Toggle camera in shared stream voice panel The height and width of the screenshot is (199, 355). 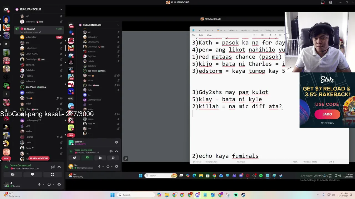74,158
